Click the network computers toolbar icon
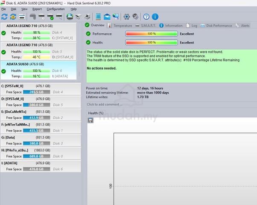Screen dimensions: 257x205 [116, 17]
